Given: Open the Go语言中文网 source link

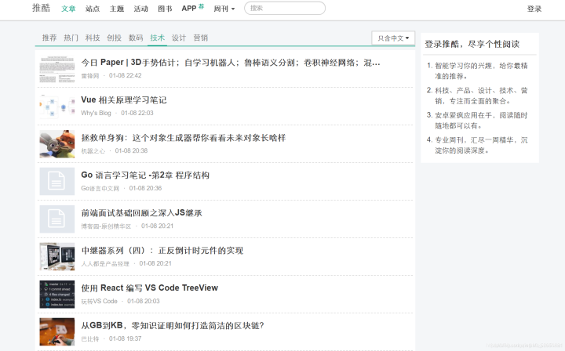Looking at the screenshot, I should click(x=100, y=188).
